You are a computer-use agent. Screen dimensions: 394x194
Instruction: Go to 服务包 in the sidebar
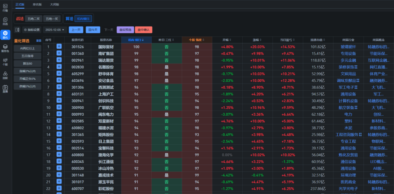(x=5, y=49)
